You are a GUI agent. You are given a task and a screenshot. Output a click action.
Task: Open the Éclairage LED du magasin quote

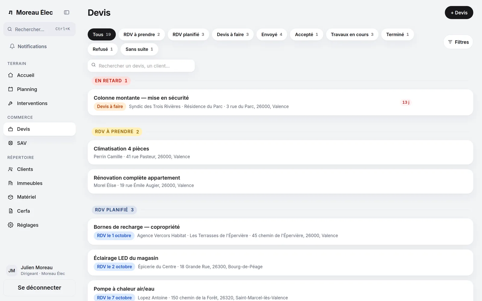[280, 262]
